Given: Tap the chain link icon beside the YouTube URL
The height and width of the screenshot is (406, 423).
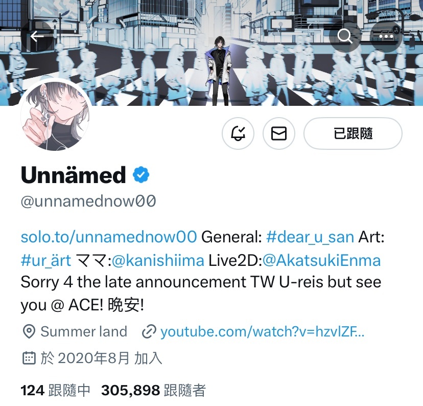Looking at the screenshot, I should [149, 331].
